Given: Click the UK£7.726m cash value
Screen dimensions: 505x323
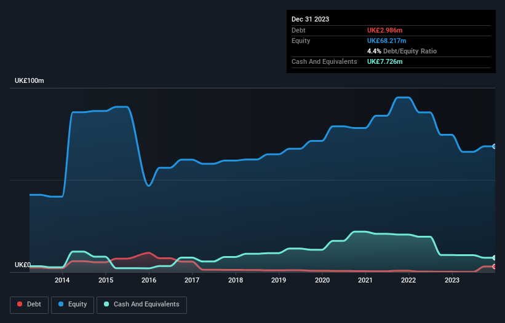Looking at the screenshot, I should pyautogui.click(x=385, y=61).
